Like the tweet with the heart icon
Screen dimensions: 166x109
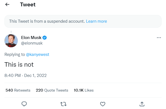(x=103, y=104)
